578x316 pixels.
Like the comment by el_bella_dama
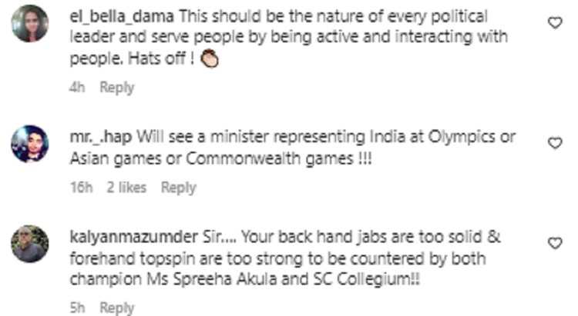coord(555,23)
